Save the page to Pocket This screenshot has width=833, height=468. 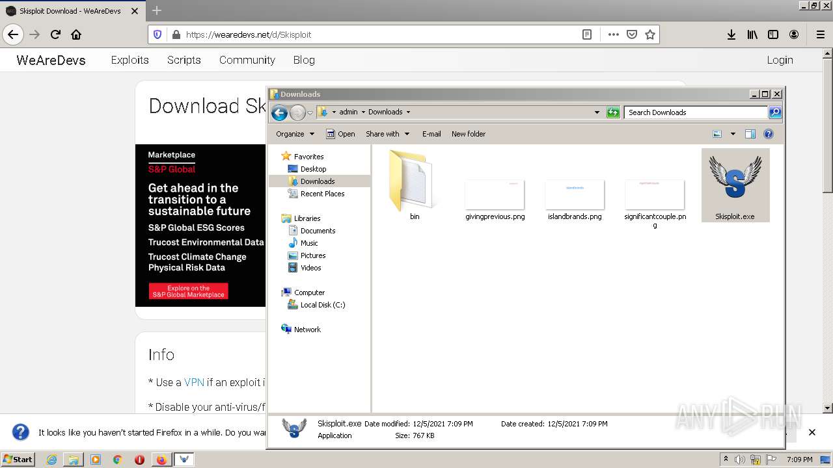[631, 34]
